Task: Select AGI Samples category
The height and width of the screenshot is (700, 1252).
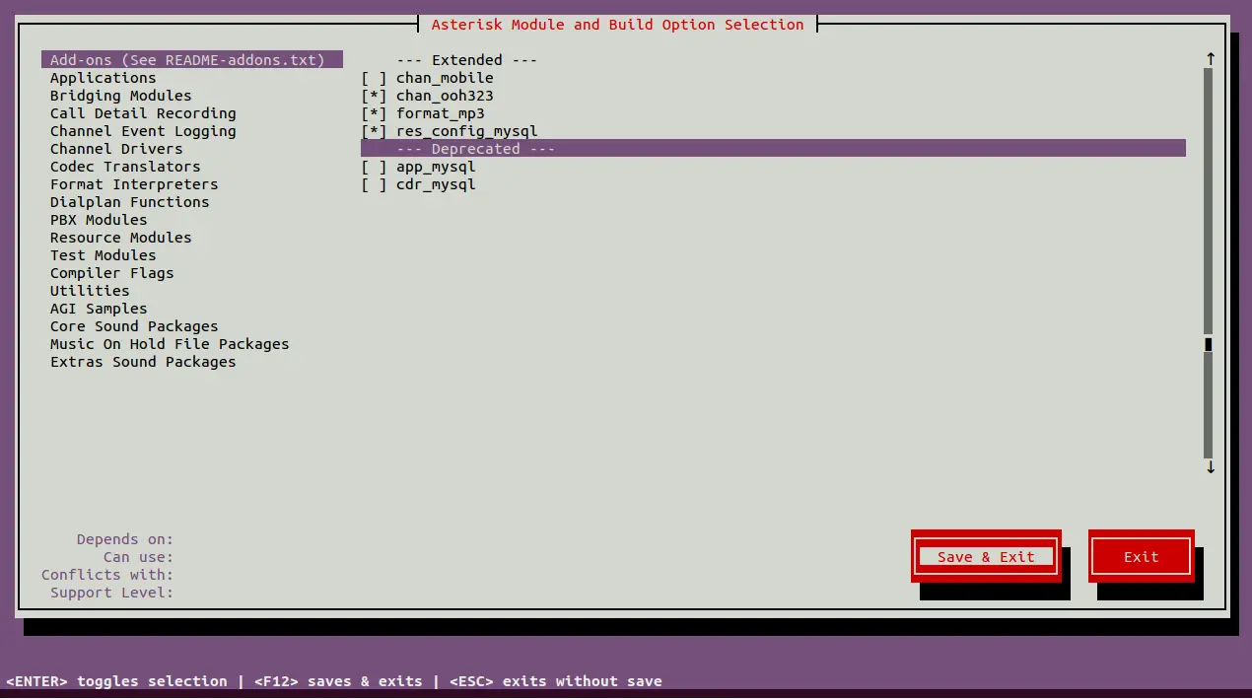Action: pos(99,309)
